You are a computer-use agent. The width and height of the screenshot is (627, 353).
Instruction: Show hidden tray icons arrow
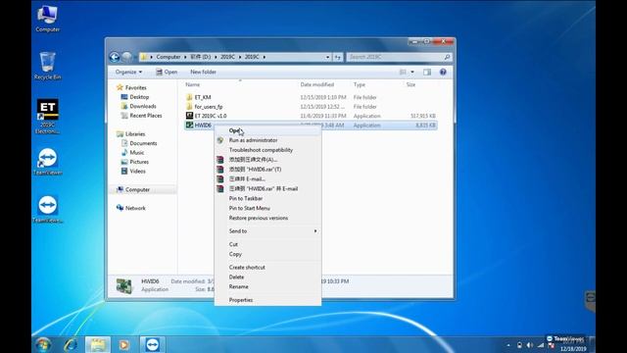508,345
